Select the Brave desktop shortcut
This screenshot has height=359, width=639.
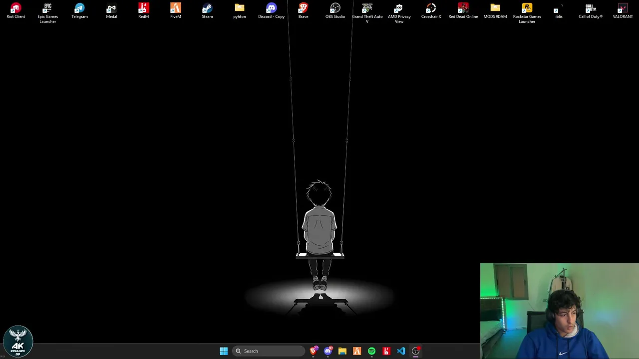point(303,11)
